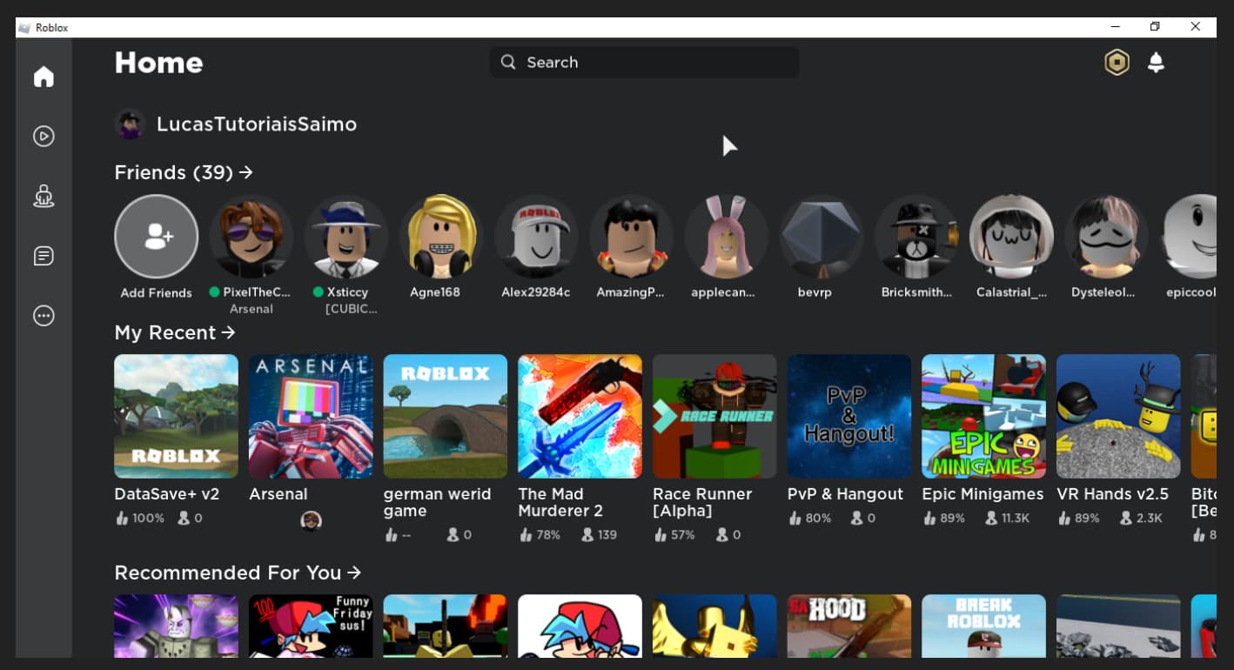1234x670 pixels.
Task: Click the More options ellipsis icon
Action: tap(44, 315)
